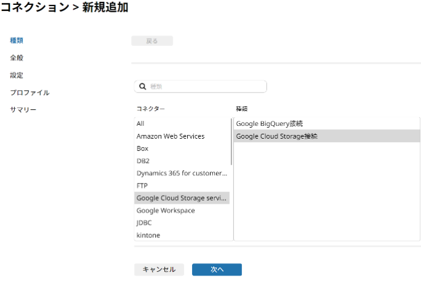This screenshot has width=421, height=281.
Task: Select Amazon Web Services connector
Action: (182, 136)
